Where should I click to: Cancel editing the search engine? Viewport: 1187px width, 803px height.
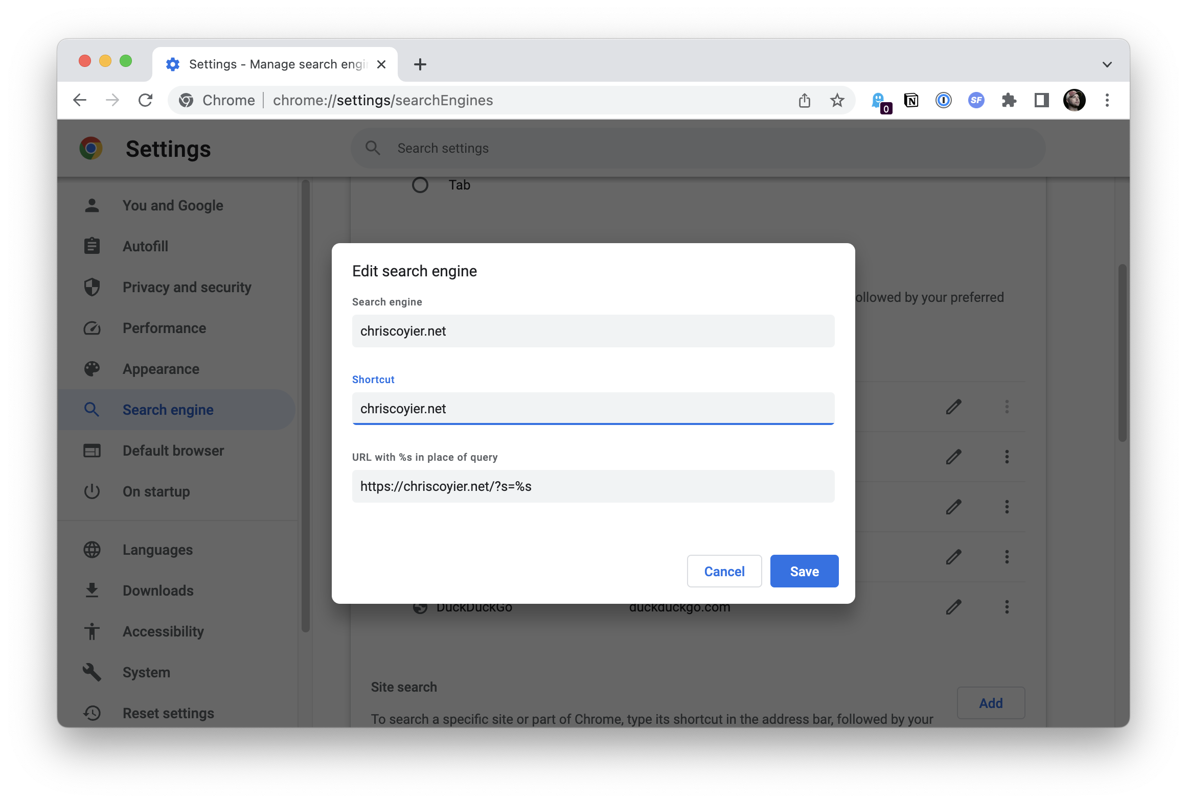(724, 571)
